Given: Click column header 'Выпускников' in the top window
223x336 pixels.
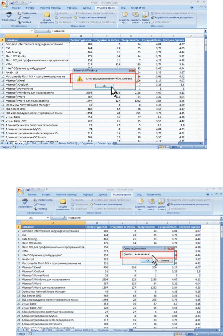Looking at the screenshot, I should pyautogui.click(x=130, y=40).
